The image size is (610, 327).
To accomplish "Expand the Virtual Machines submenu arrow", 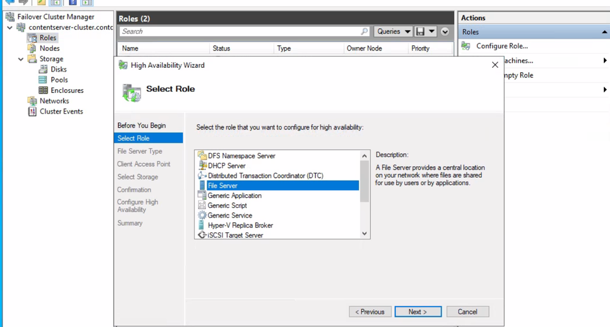I will tap(605, 61).
